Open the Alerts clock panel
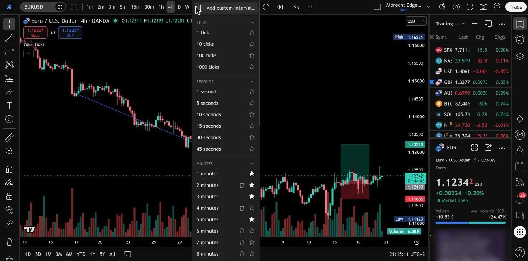 [x=520, y=40]
